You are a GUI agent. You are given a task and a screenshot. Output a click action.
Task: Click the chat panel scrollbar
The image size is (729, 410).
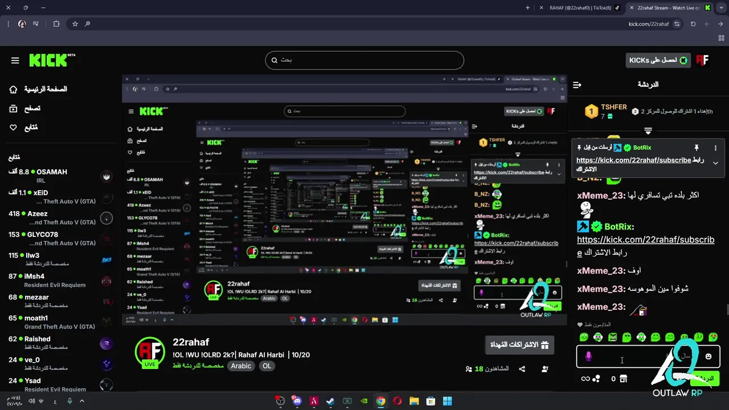tap(727, 309)
